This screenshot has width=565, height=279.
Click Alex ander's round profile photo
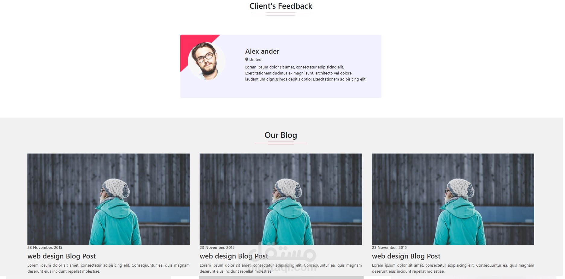(x=207, y=61)
